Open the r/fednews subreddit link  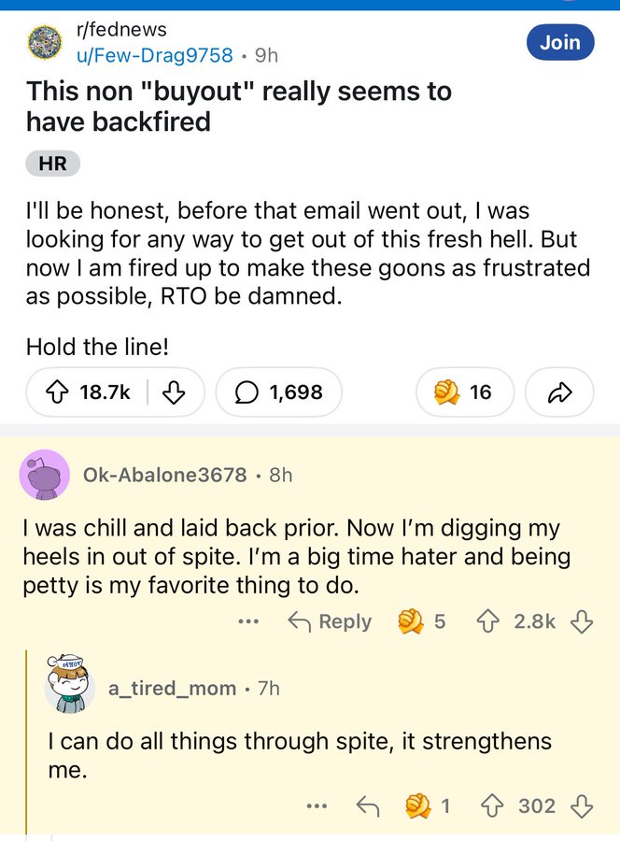click(120, 31)
